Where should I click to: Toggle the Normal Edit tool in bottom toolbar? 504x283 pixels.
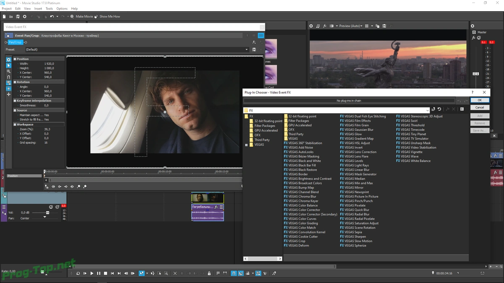[142, 273]
